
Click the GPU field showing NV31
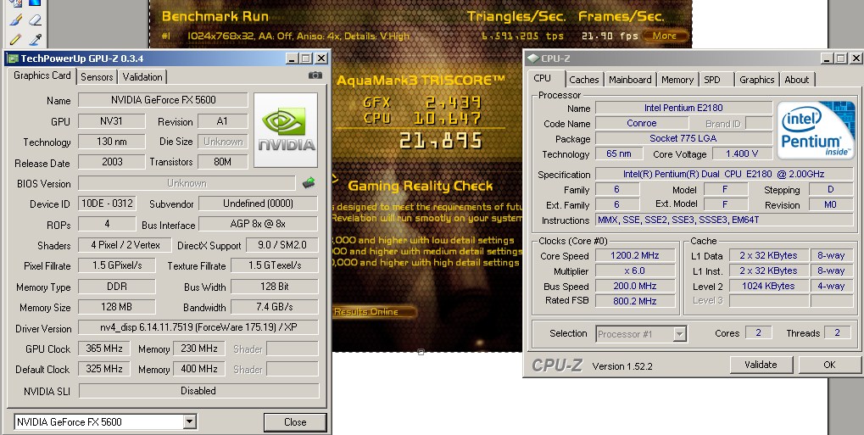(x=111, y=120)
